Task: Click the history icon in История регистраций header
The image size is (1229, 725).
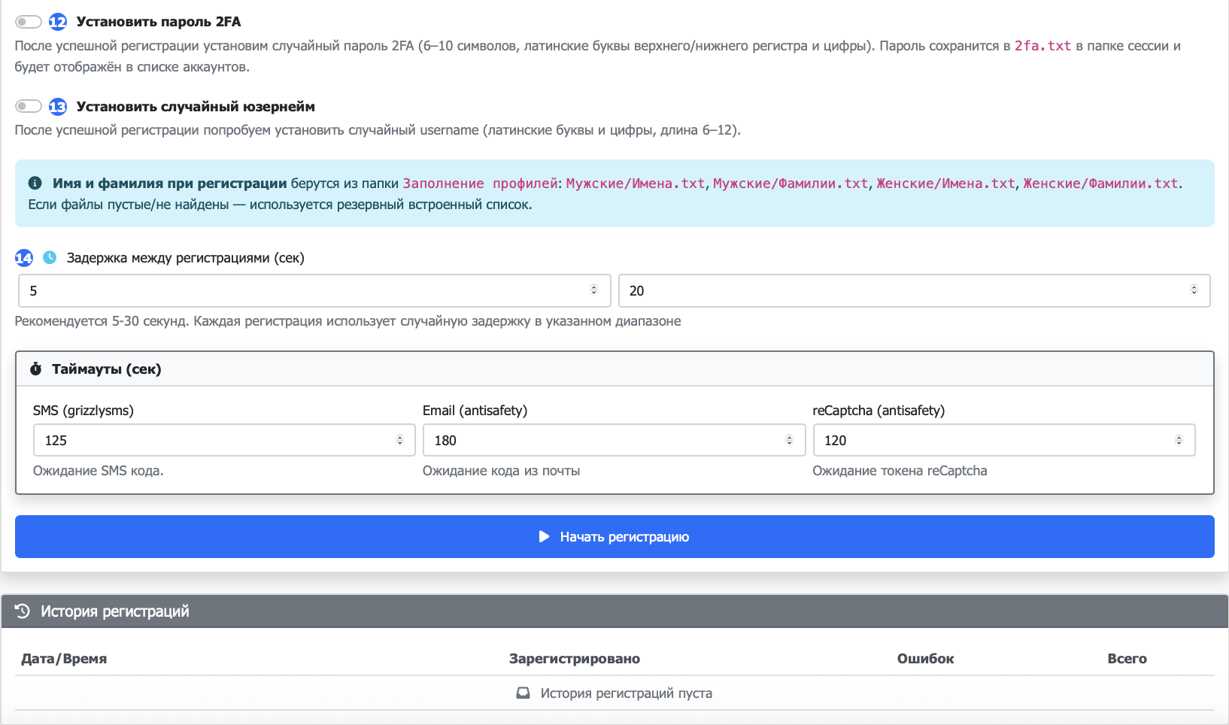Action: [23, 611]
